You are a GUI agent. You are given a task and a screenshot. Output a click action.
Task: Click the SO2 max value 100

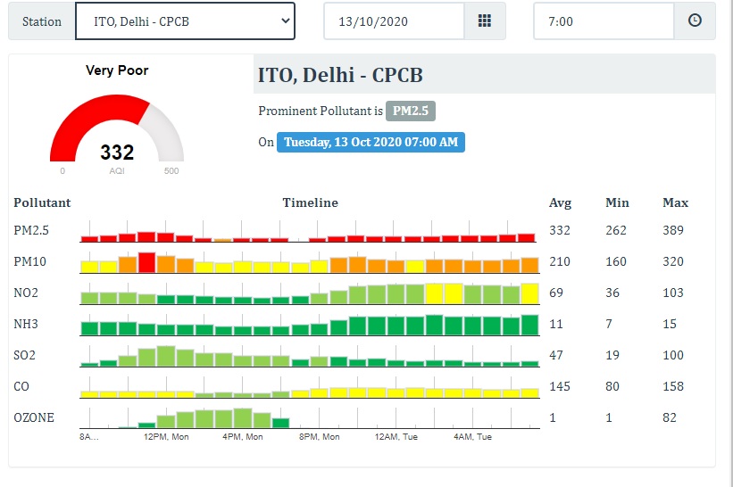673,355
